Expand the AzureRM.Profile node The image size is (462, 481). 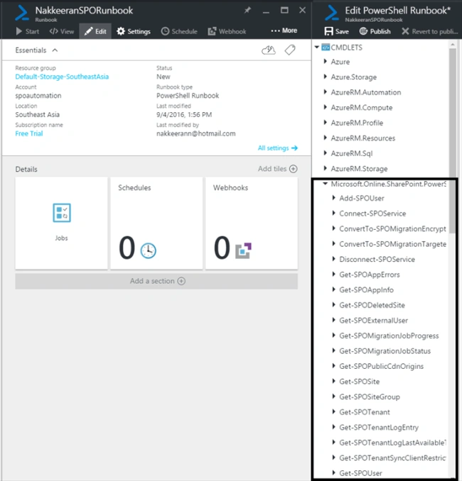pos(326,123)
